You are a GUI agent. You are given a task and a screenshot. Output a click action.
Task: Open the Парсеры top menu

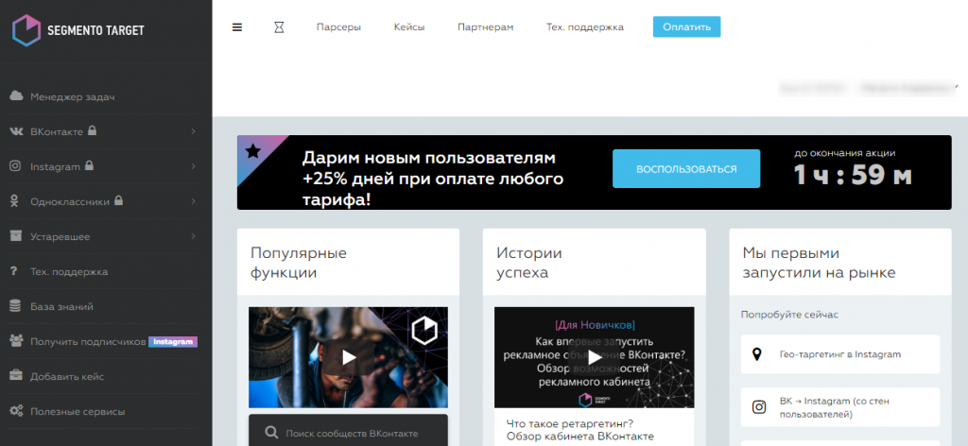pos(339,27)
